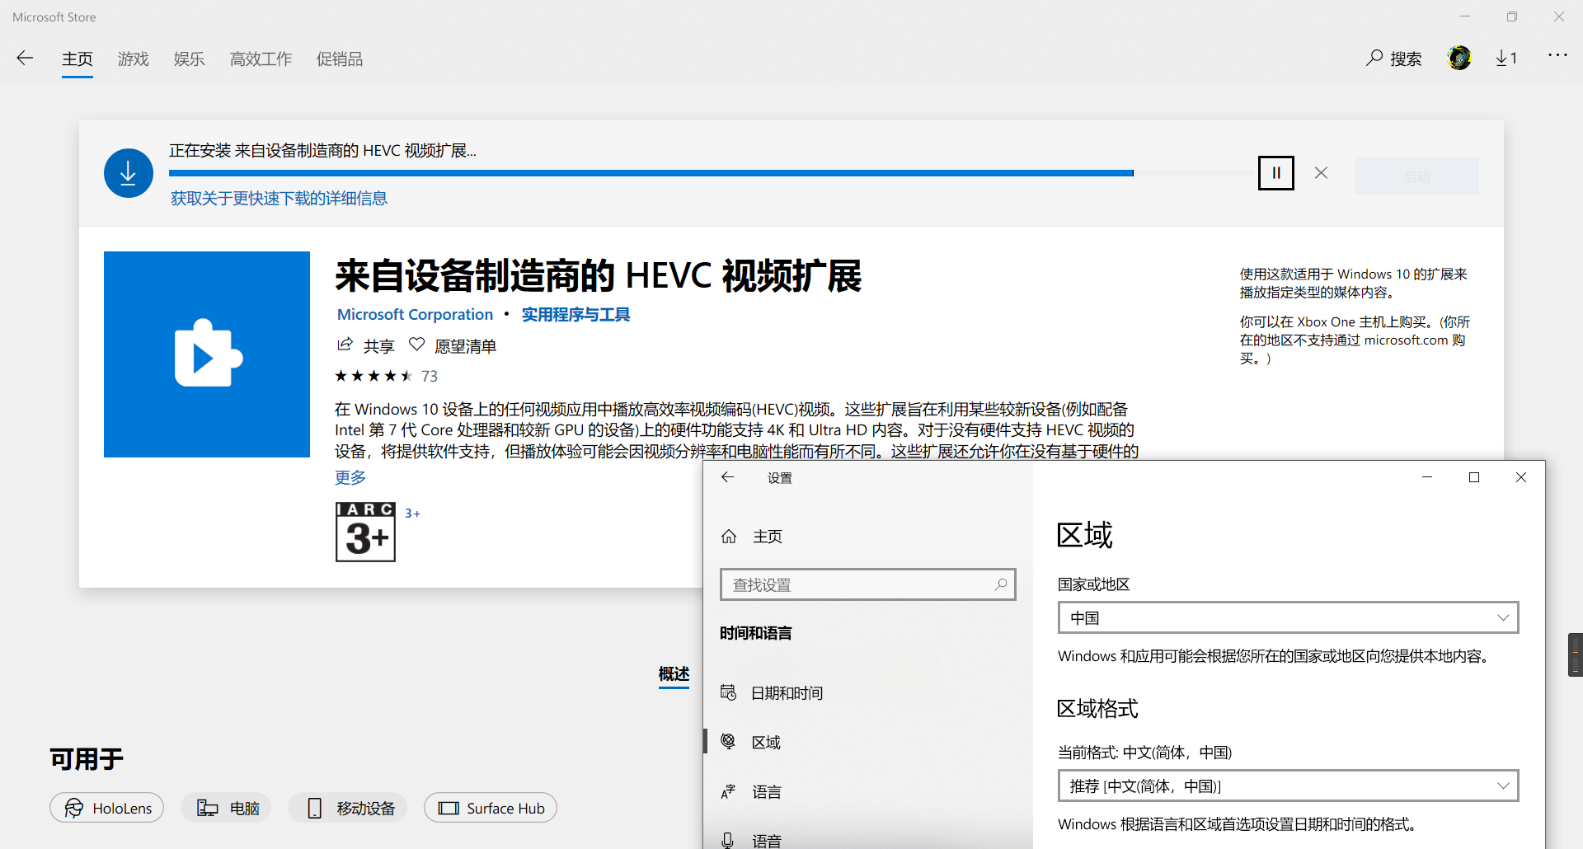
Task: Open the Microsoft Corporation publisher link
Action: pyautogui.click(x=415, y=314)
